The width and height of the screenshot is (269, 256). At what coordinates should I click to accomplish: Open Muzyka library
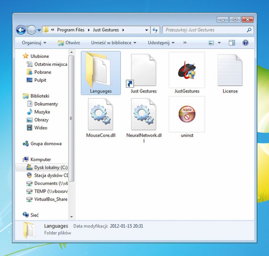point(39,112)
